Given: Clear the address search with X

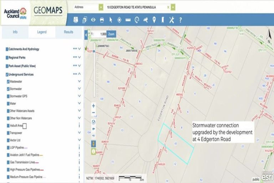Looking at the screenshot, I should 168,7.
